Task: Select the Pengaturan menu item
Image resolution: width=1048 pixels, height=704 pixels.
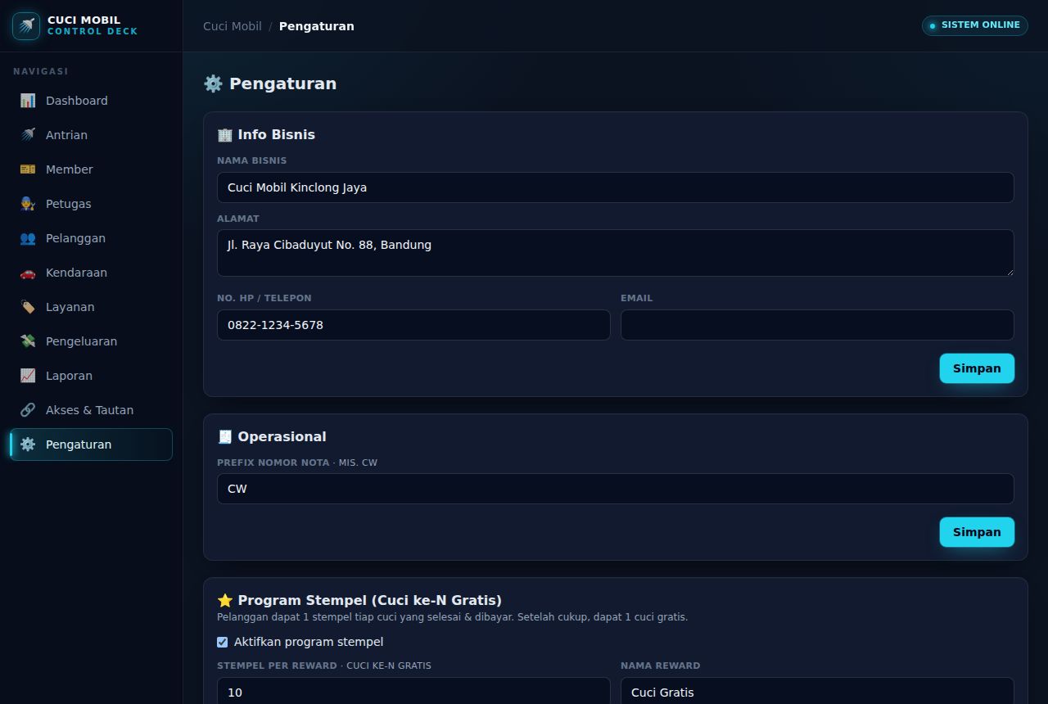Action: tap(91, 445)
